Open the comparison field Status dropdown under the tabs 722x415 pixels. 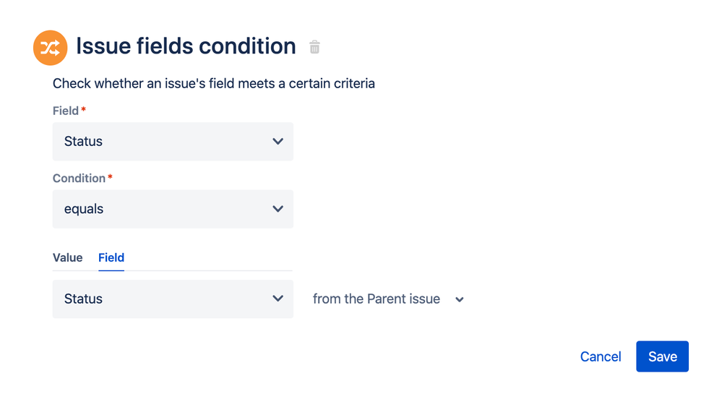pos(173,299)
